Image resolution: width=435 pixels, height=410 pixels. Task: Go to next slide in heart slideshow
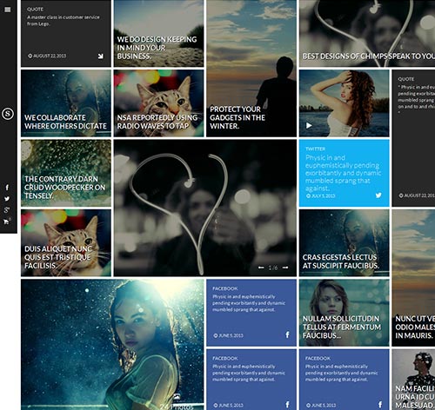point(285,268)
